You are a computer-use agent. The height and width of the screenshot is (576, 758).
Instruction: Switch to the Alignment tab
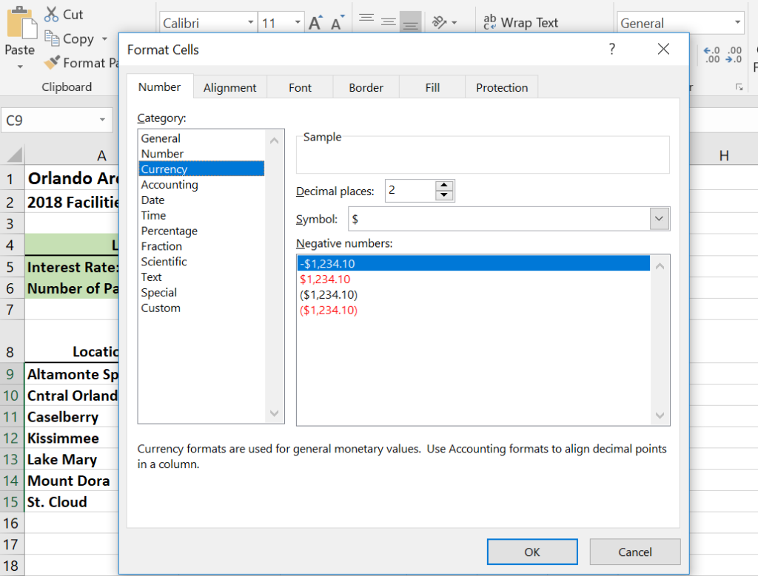[x=229, y=87]
